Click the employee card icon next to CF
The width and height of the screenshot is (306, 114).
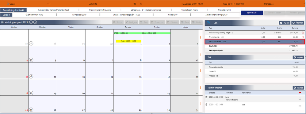[135, 4]
